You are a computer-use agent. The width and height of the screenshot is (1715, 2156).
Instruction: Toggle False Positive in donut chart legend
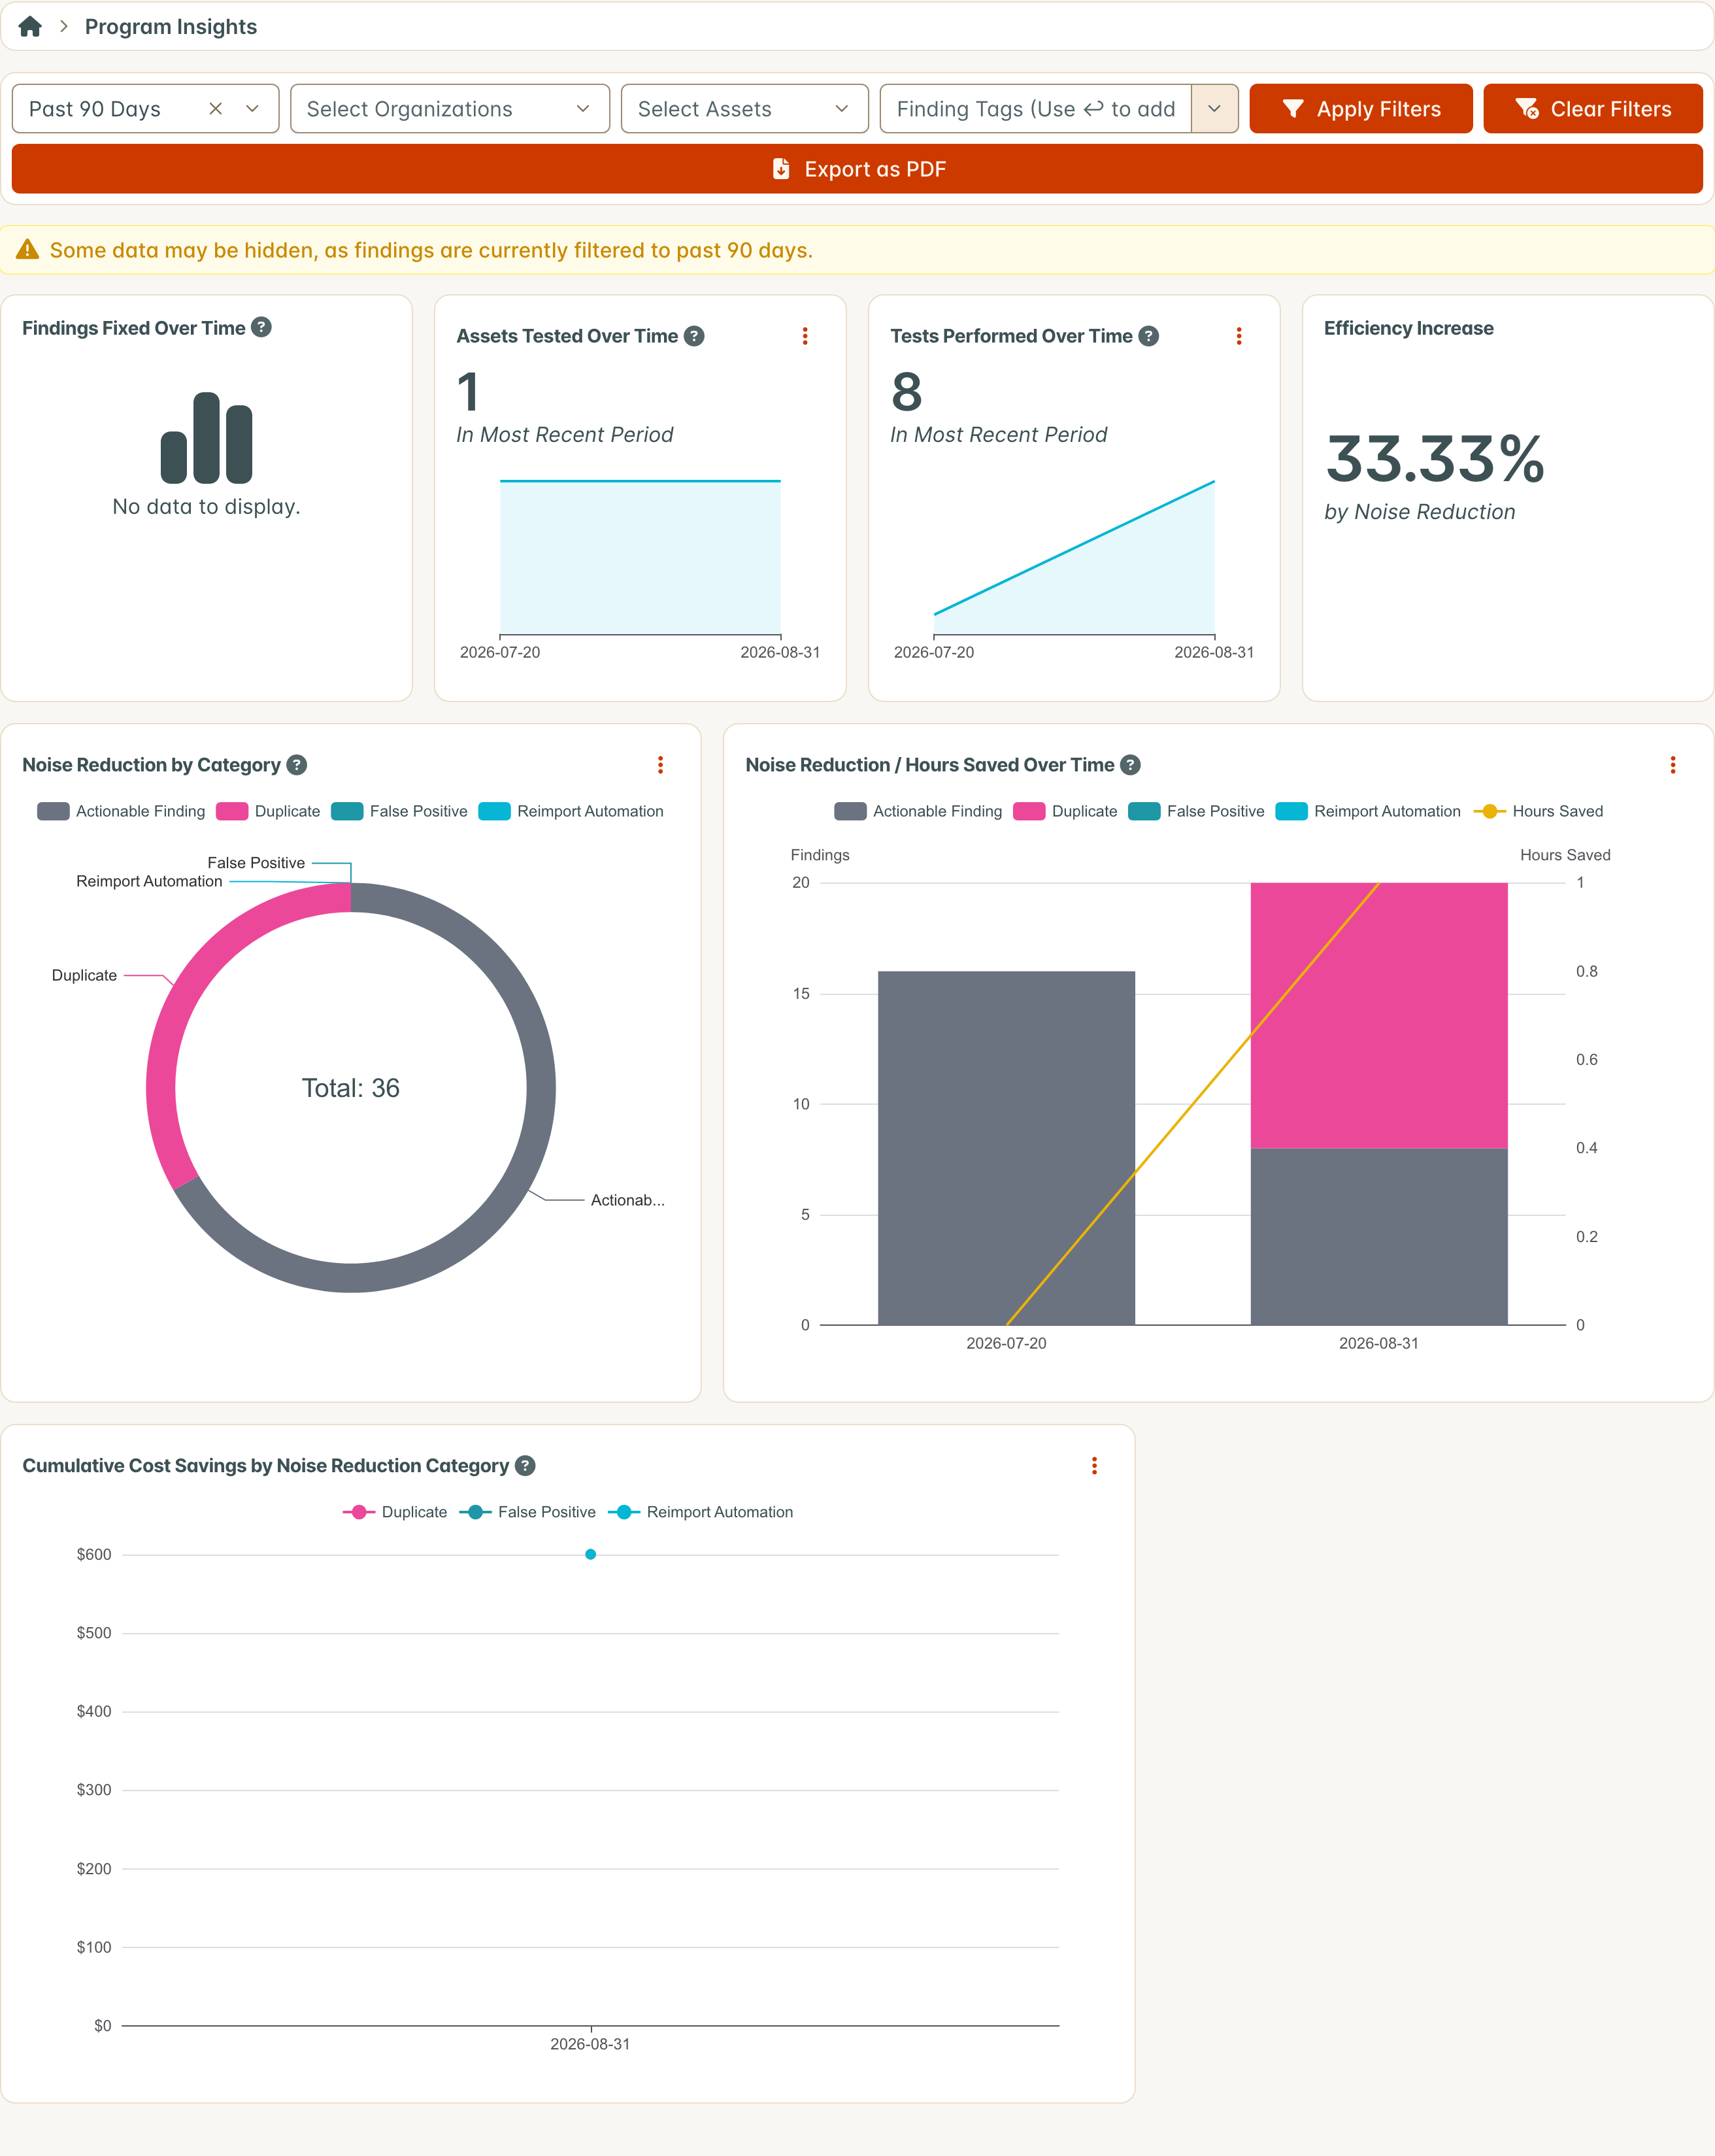[399, 811]
